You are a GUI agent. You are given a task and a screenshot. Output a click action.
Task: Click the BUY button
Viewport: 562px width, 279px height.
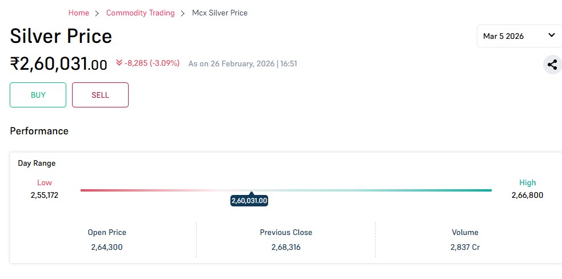[x=38, y=95]
